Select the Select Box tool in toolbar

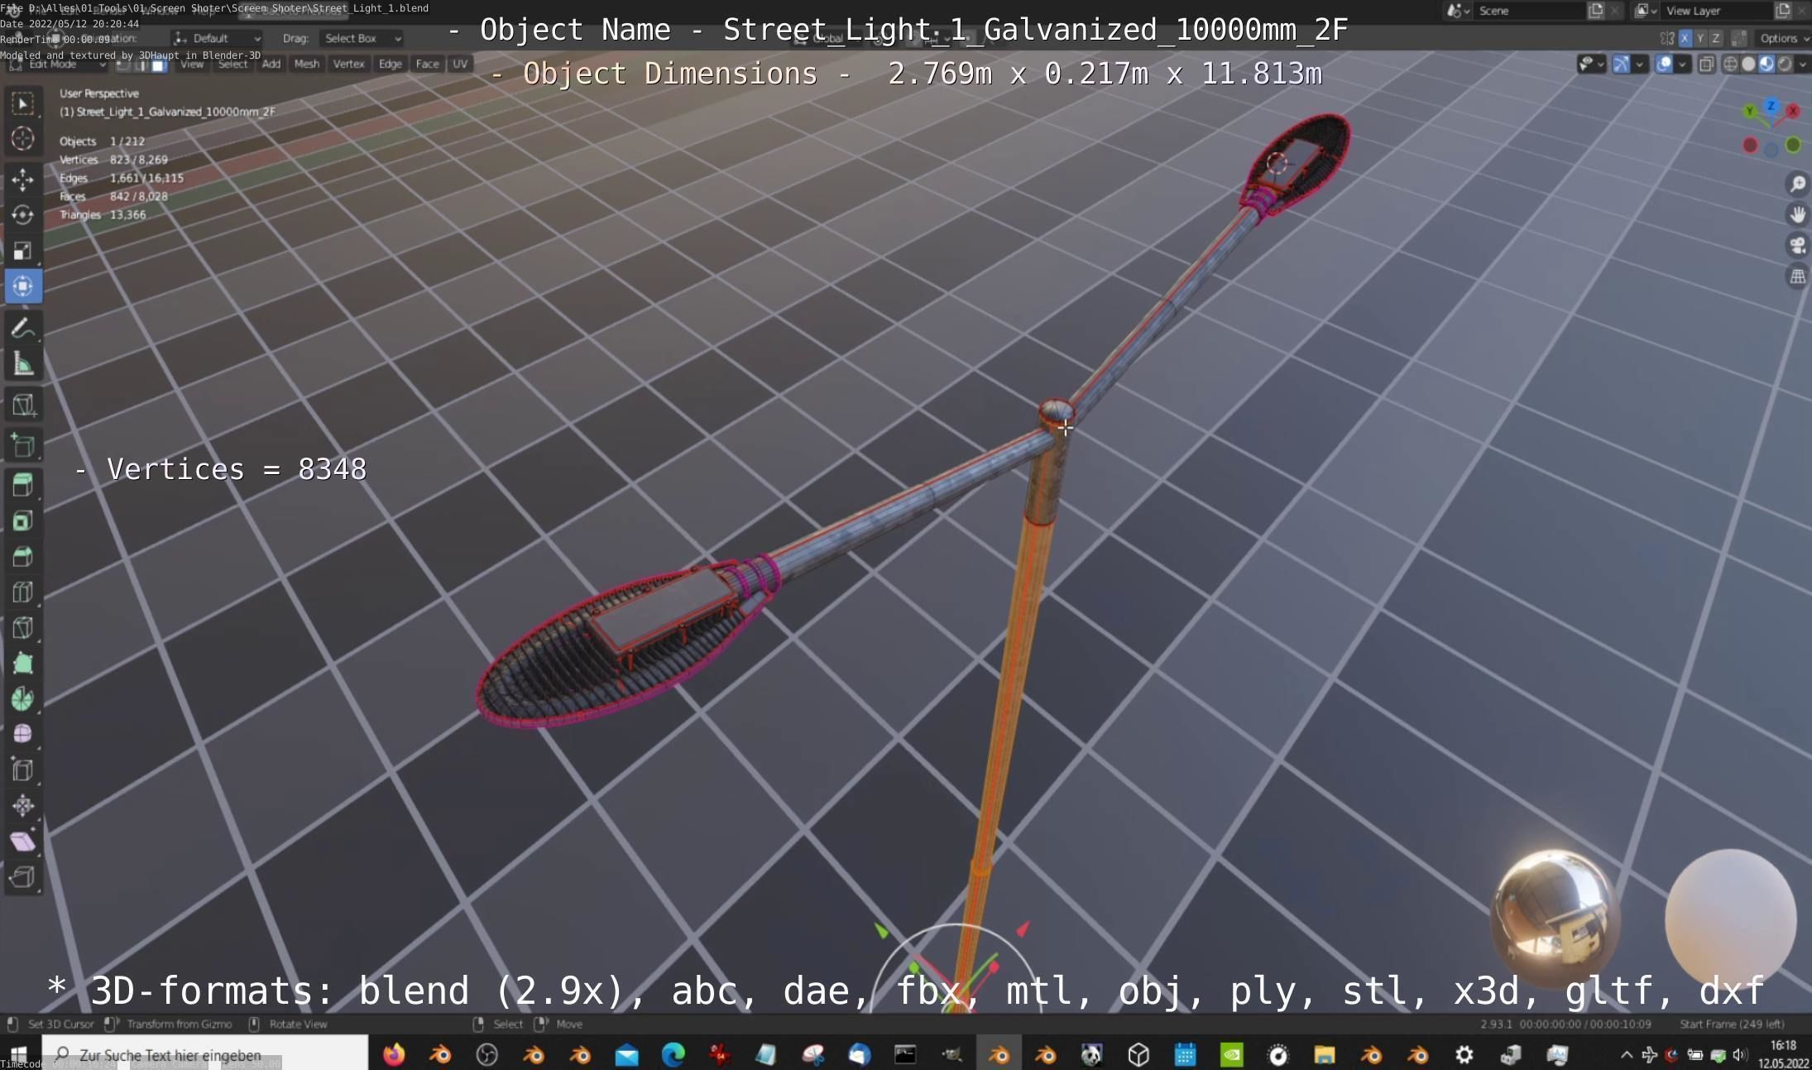coord(23,103)
